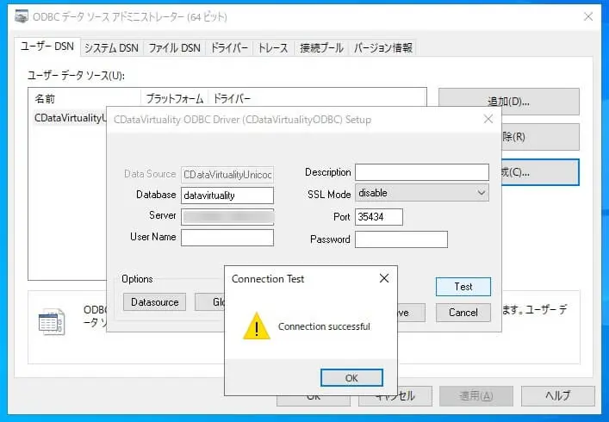Focus the User Name input field
Image resolution: width=609 pixels, height=422 pixels.
click(227, 238)
